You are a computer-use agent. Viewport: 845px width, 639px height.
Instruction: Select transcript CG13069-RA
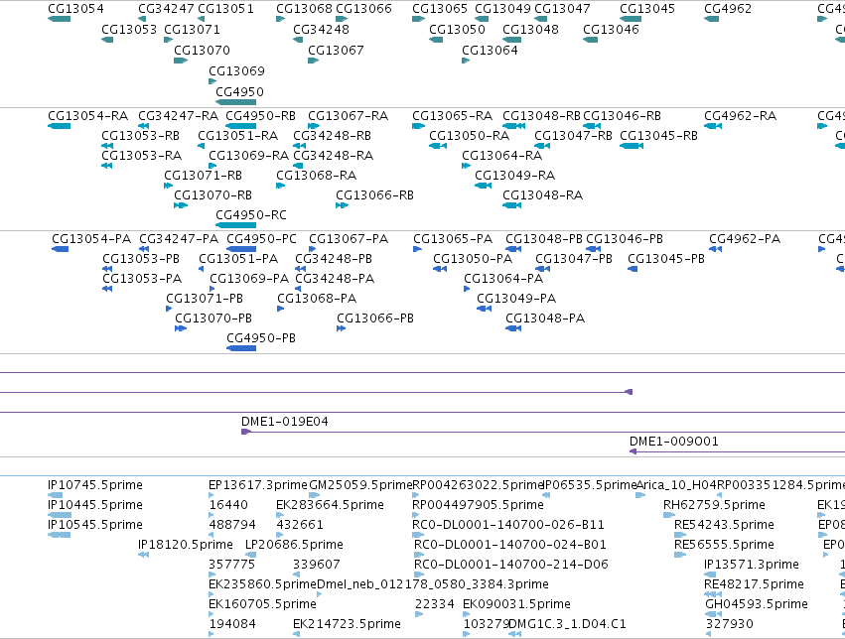[212, 166]
